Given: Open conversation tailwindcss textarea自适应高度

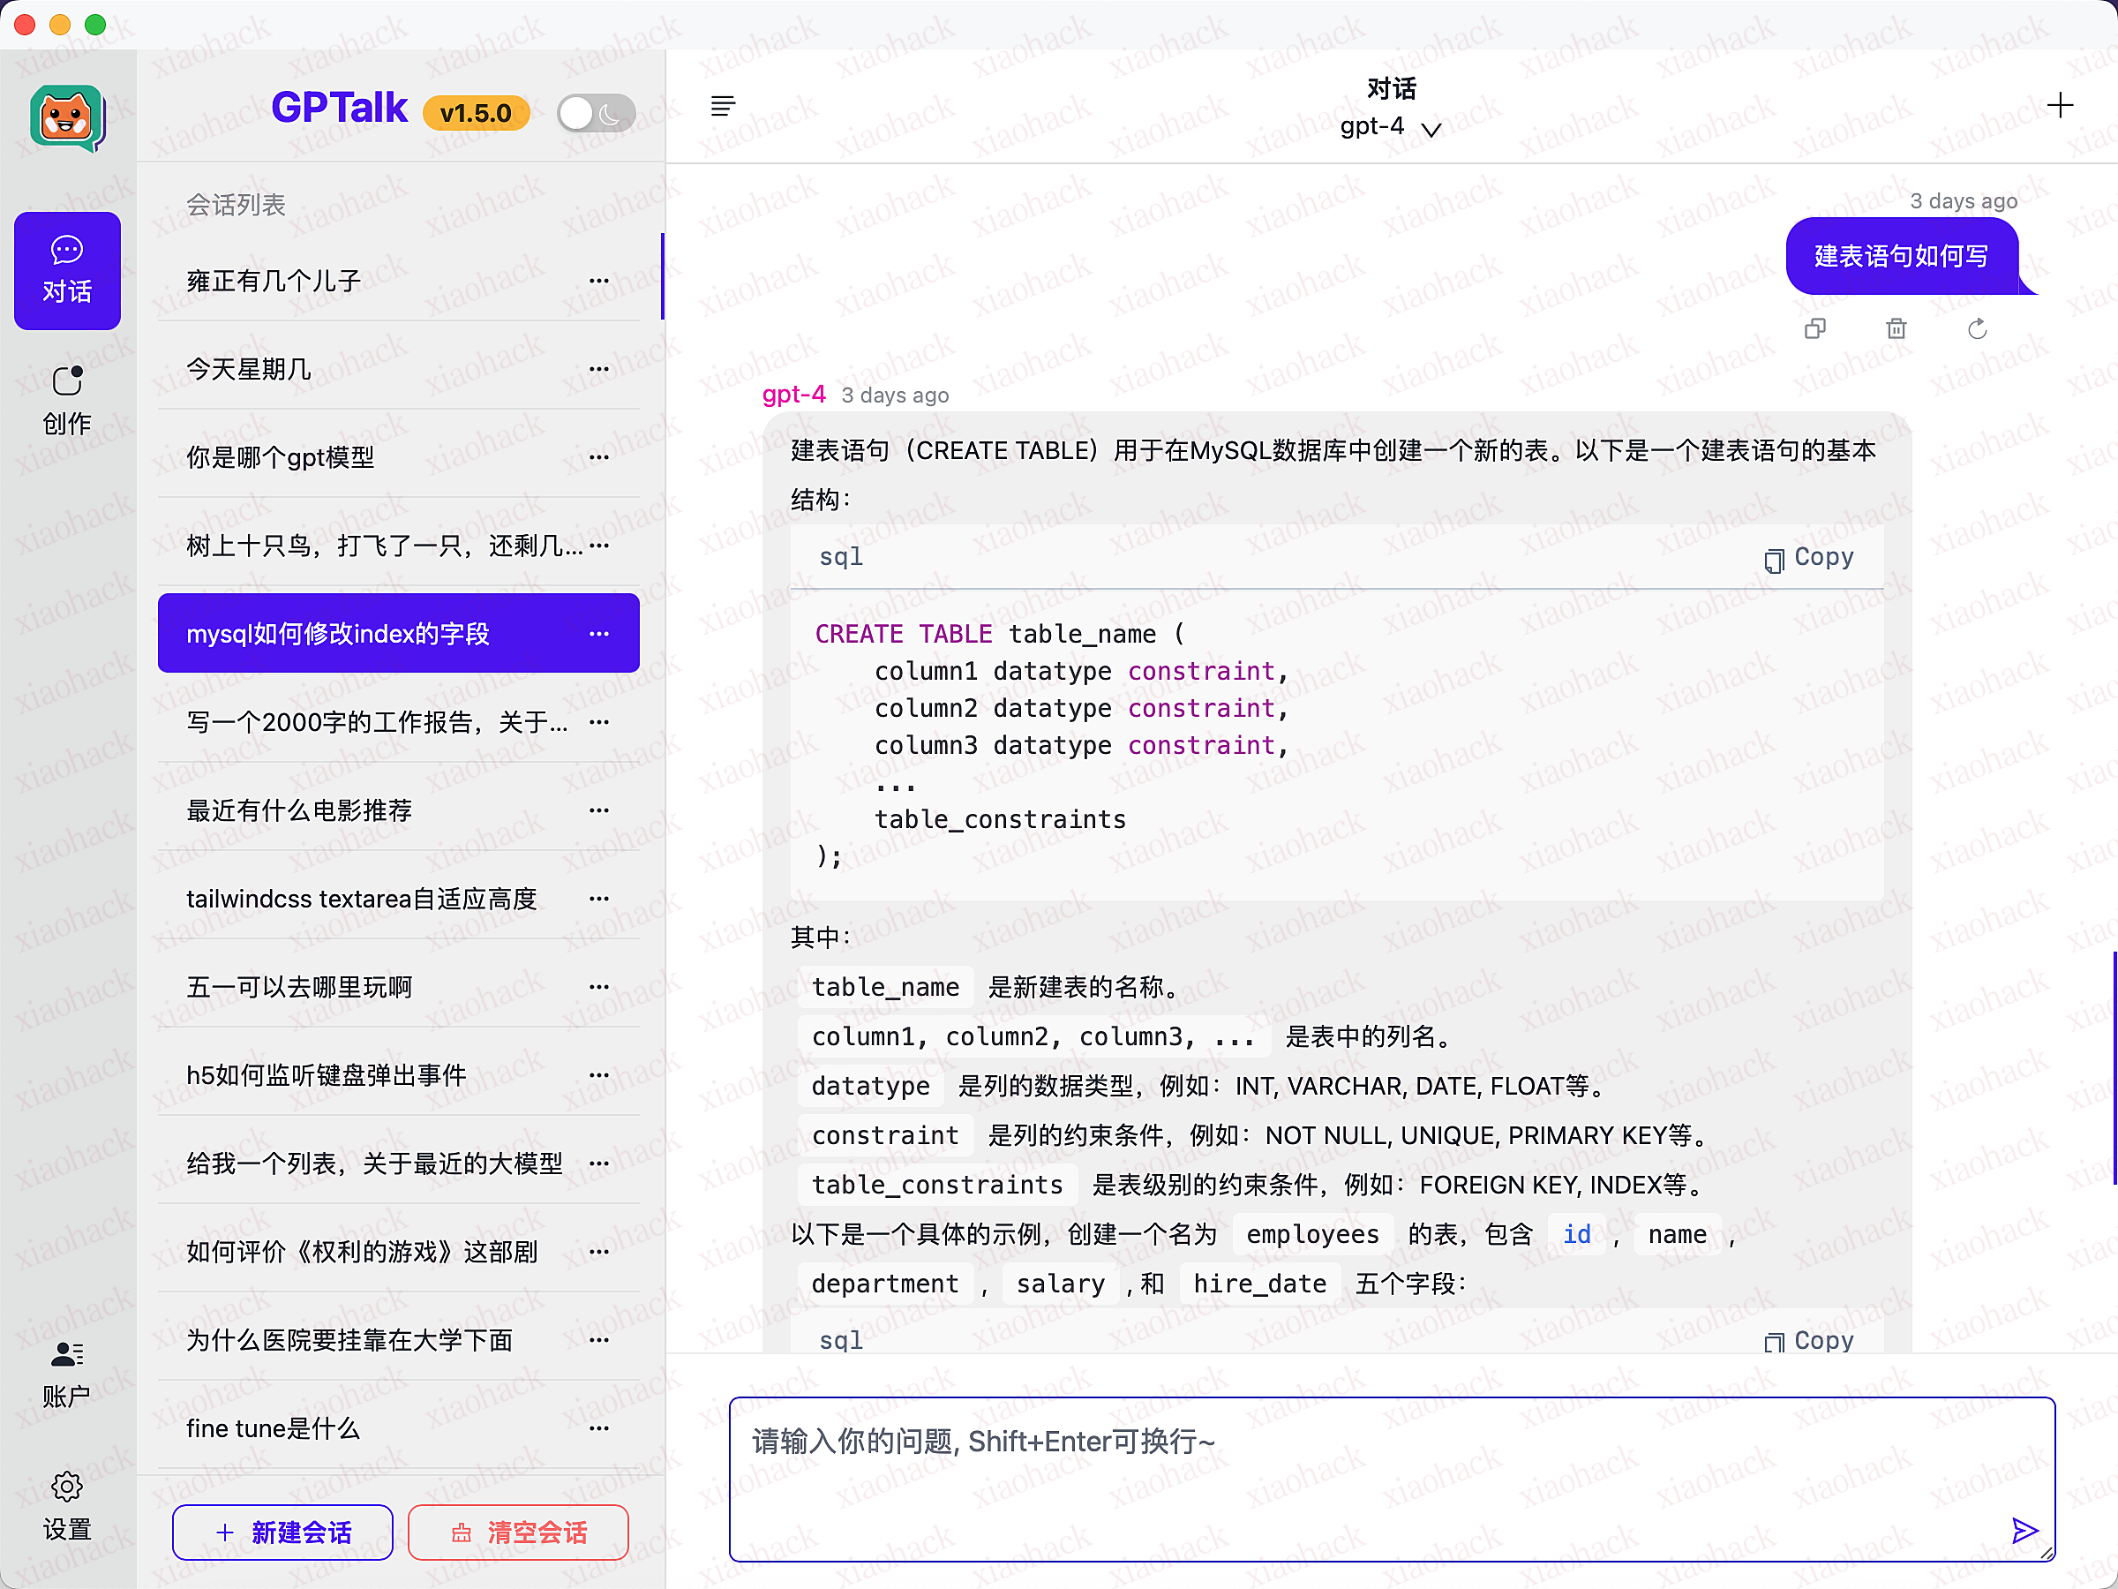Looking at the screenshot, I should [x=398, y=899].
